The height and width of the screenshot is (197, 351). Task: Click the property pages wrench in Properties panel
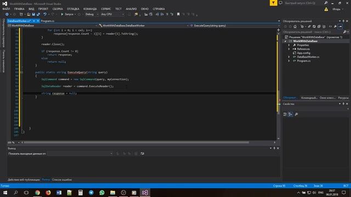(x=296, y=114)
